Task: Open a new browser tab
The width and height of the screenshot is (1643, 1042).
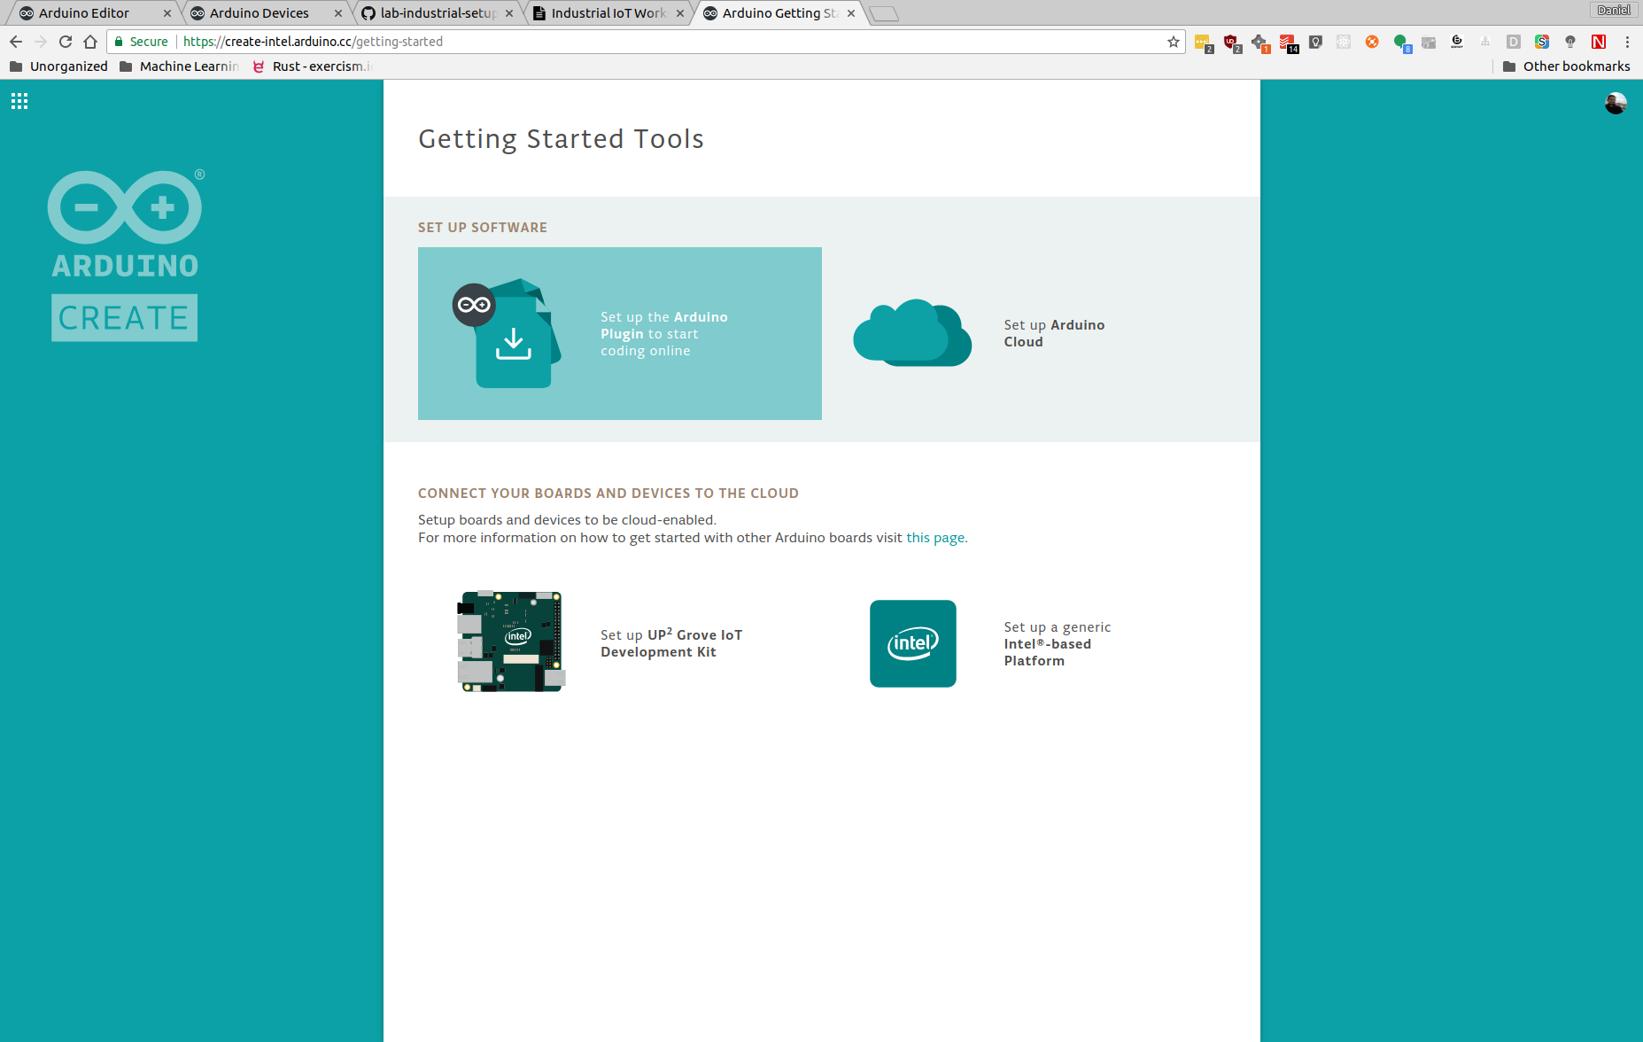Action: click(x=883, y=13)
